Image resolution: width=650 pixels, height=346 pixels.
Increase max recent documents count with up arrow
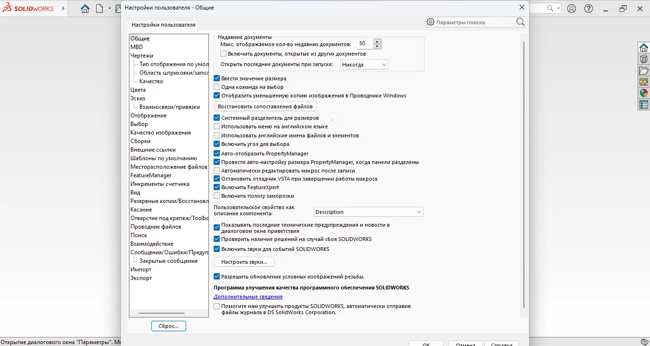pos(377,41)
